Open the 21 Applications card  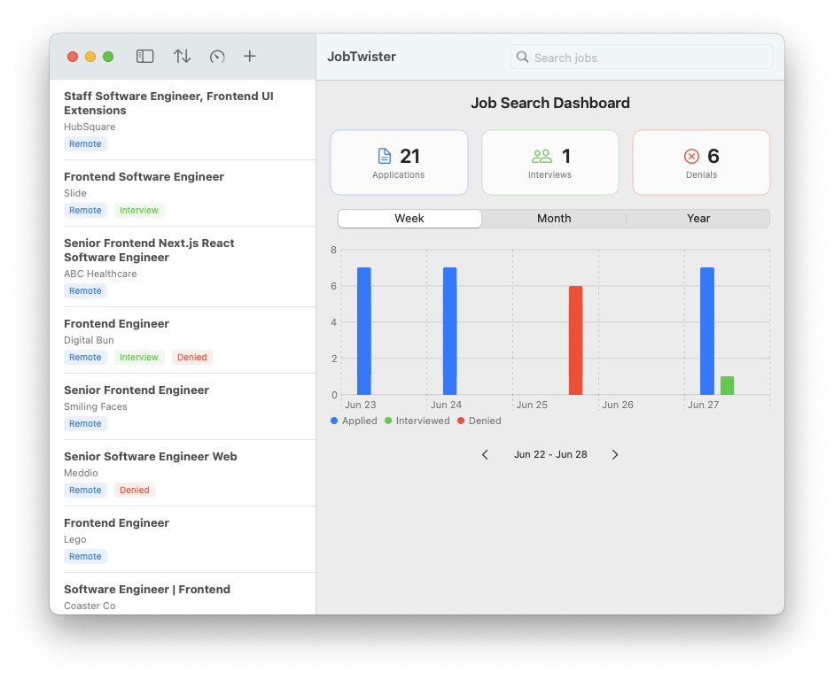(x=399, y=163)
